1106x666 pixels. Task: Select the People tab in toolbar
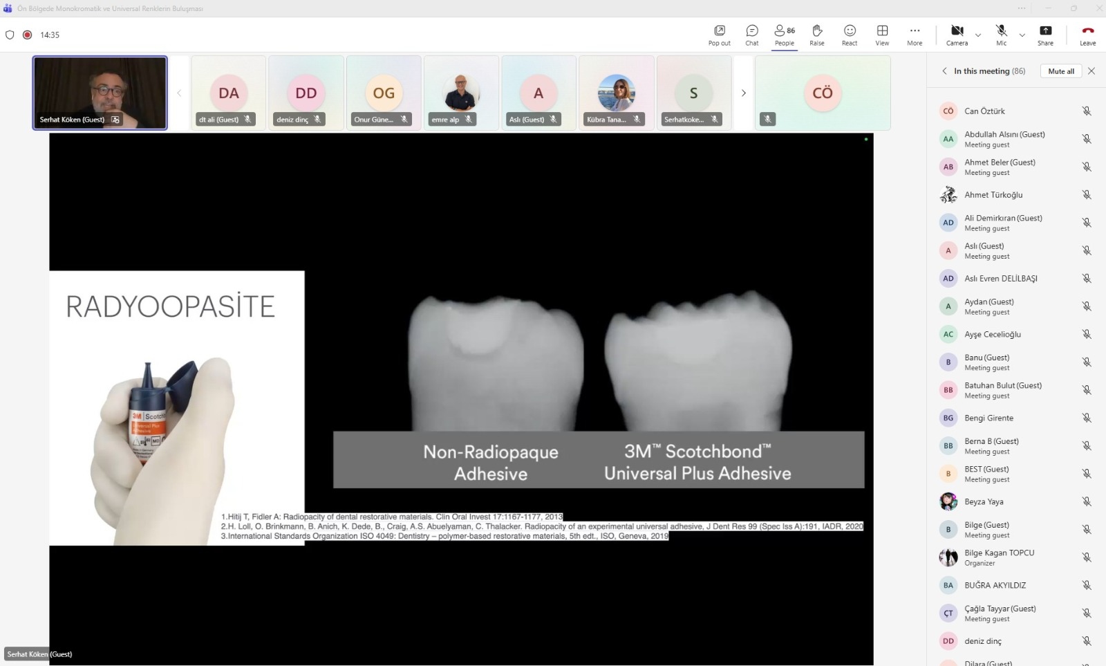click(x=785, y=35)
